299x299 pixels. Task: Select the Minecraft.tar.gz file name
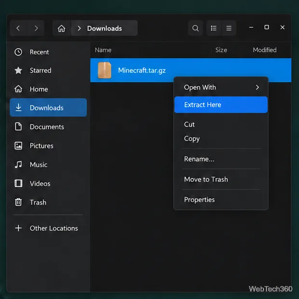pos(142,70)
